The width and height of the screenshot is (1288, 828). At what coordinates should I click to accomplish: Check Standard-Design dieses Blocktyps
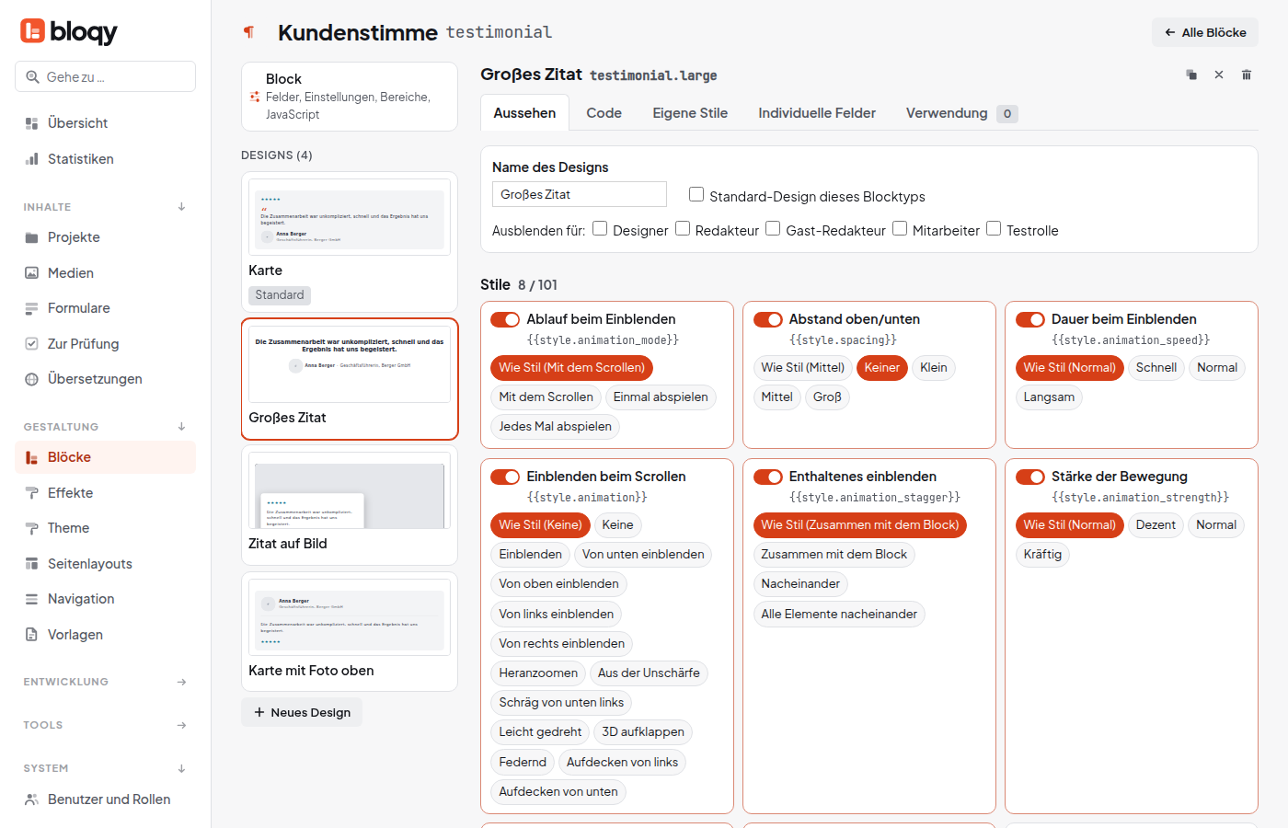pyautogui.click(x=696, y=194)
